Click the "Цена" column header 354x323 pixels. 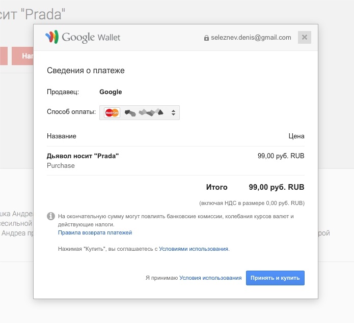coord(296,136)
